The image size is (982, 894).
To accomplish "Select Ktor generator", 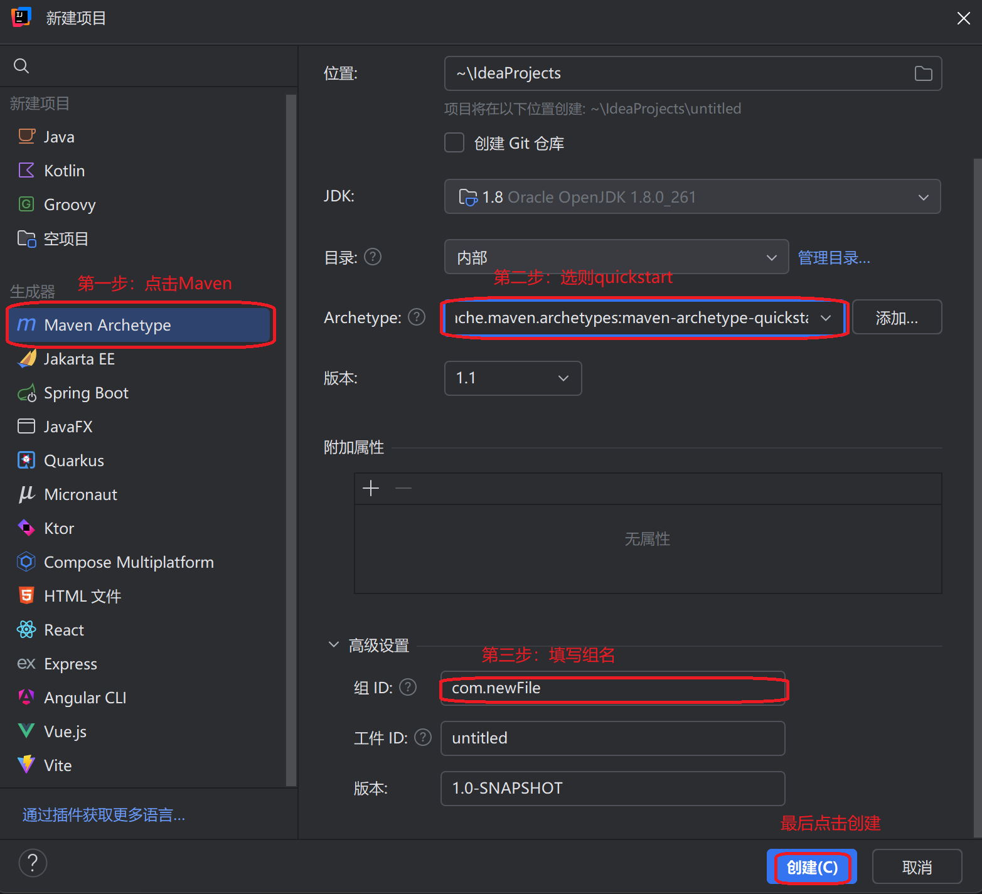I will tap(143, 528).
